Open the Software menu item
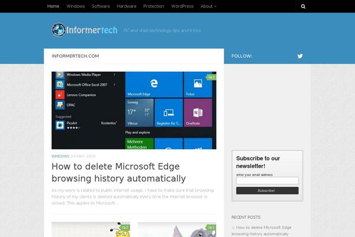This screenshot has width=355, height=237. 101,7
